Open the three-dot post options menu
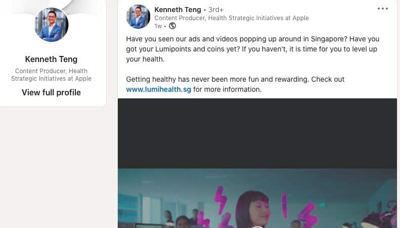 383,9
